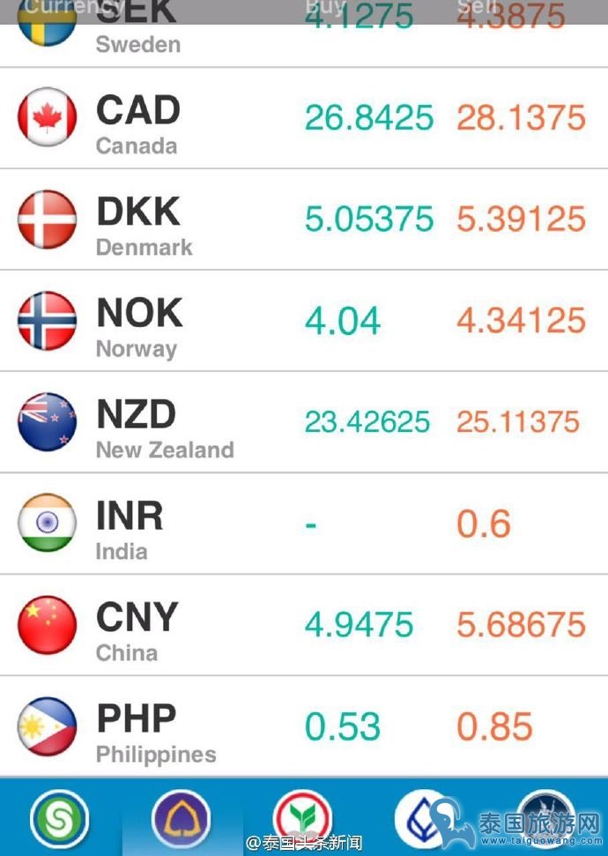
Task: Tap the Sweden flag icon
Action: (x=47, y=24)
